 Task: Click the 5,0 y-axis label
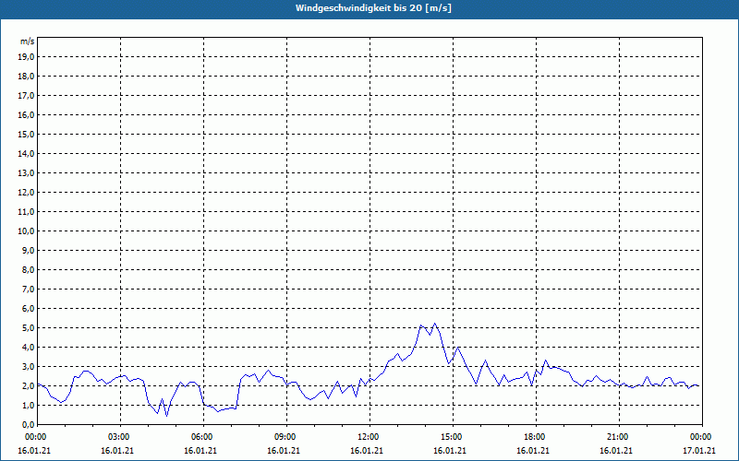28,328
